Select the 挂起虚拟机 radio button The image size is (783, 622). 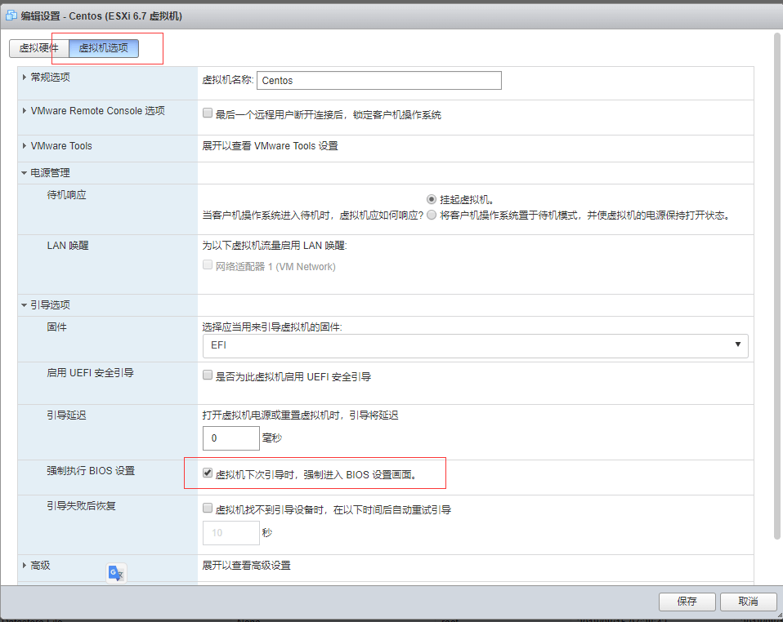coord(431,199)
